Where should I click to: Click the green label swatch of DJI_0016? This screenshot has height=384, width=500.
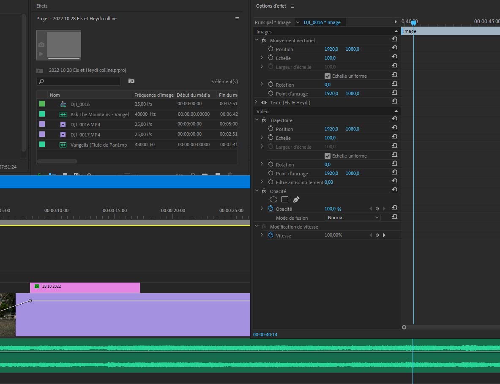click(x=42, y=104)
